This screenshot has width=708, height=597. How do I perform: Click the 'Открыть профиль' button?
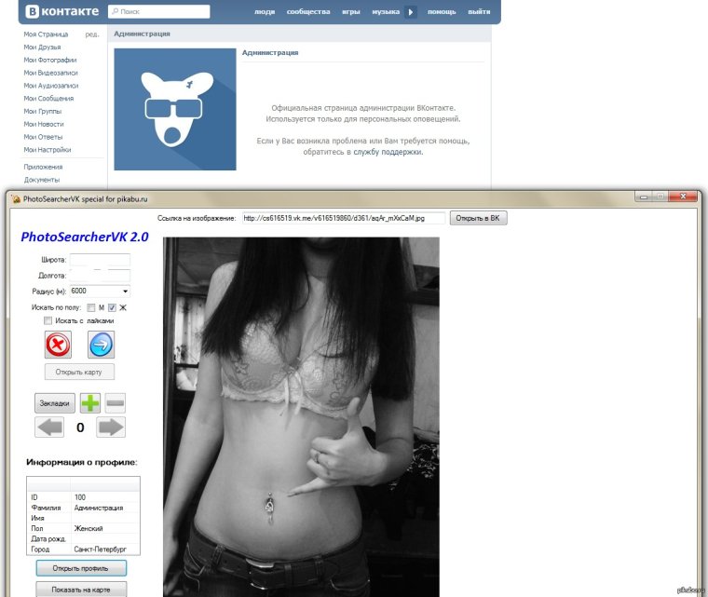[x=81, y=568]
